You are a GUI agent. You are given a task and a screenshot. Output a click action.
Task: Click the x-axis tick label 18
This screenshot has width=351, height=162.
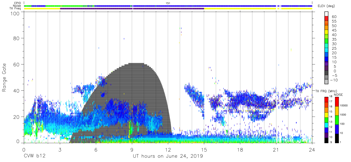240,150
